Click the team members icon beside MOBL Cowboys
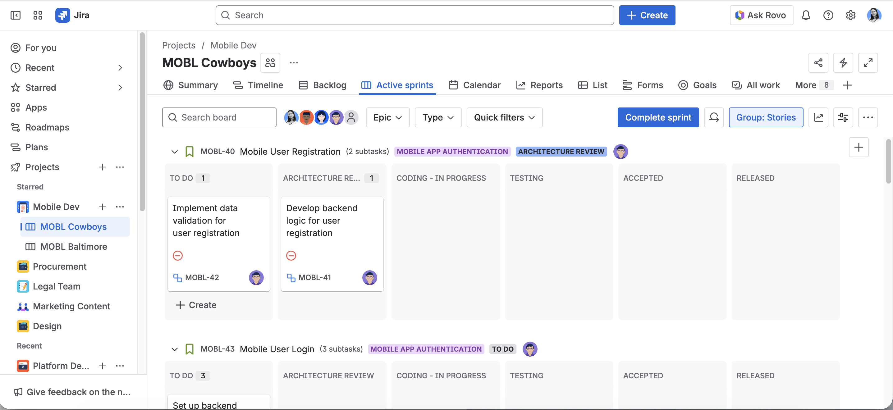 point(270,63)
